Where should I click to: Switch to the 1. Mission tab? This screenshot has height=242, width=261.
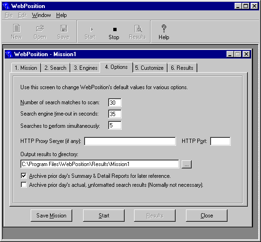26,68
